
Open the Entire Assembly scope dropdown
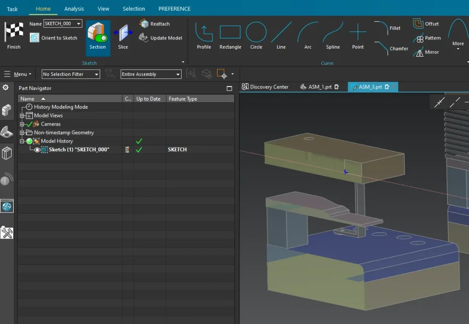150,74
